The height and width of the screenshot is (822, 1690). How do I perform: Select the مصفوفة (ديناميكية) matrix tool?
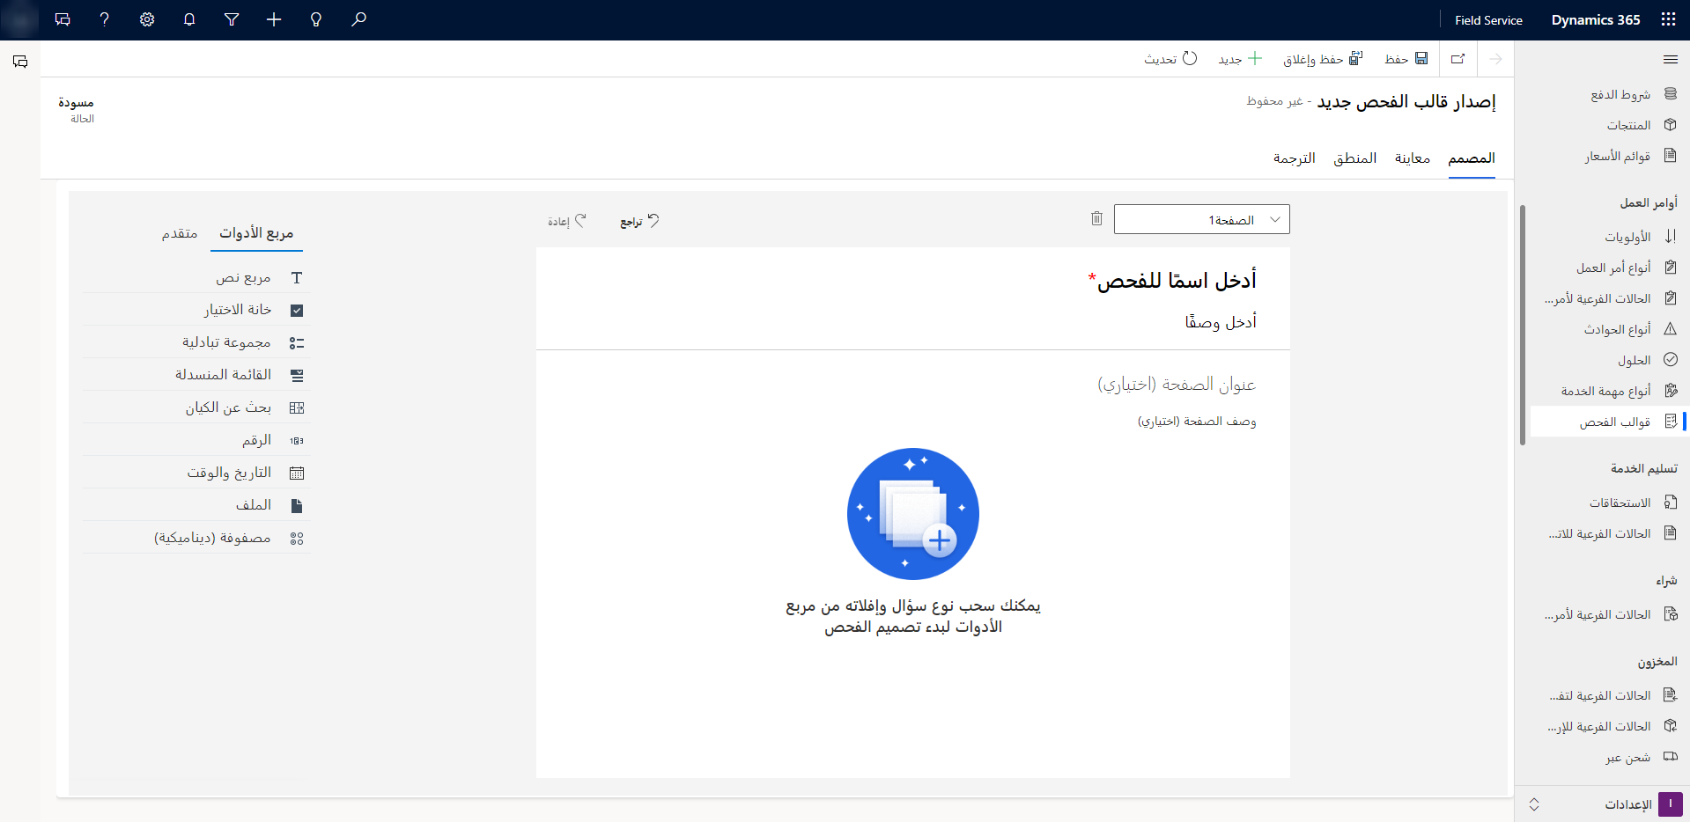pos(196,538)
